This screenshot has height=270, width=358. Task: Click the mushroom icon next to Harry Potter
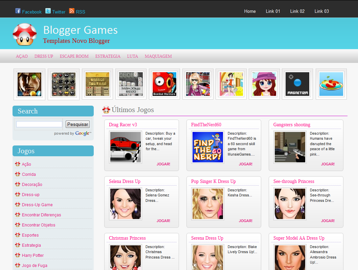(17, 255)
